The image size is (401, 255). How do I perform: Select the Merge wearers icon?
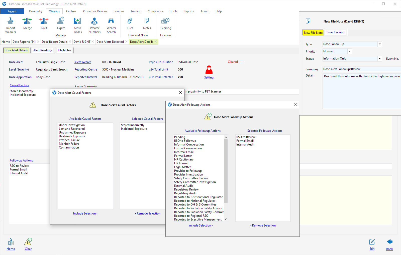27,21
